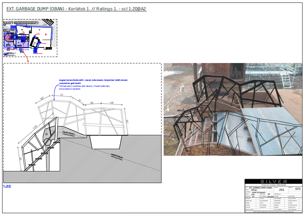Click the blue legend color swatch in the key plan

coord(5,54)
